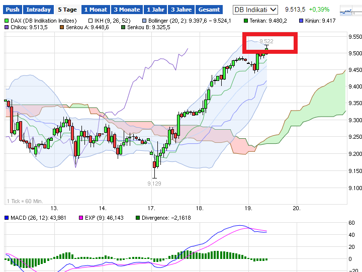Show the 1 Jahr chart range

click(155, 10)
